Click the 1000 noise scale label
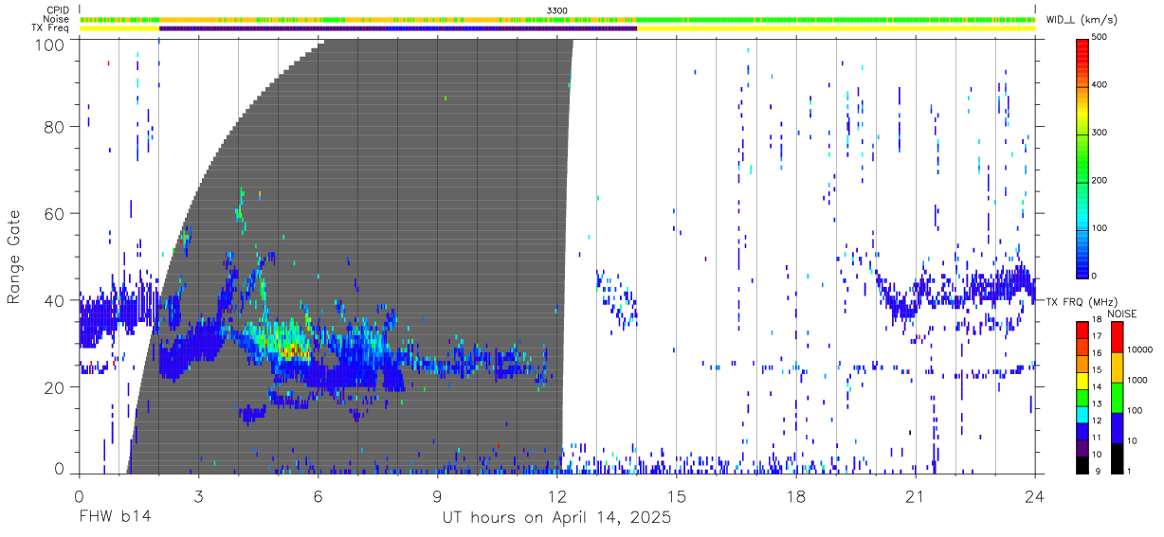The height and width of the screenshot is (537, 1164). [1139, 380]
